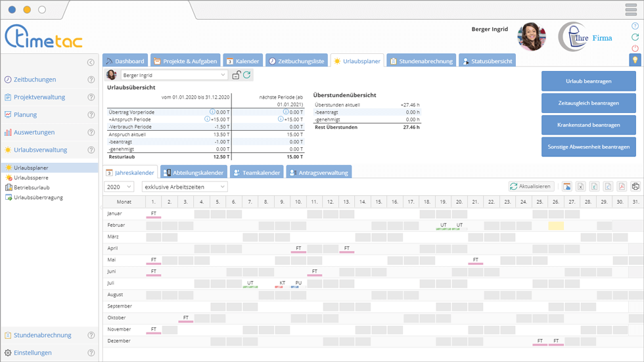Click Berger Ingrid's profile photo in the header
This screenshot has width=644, height=362.
click(x=531, y=37)
